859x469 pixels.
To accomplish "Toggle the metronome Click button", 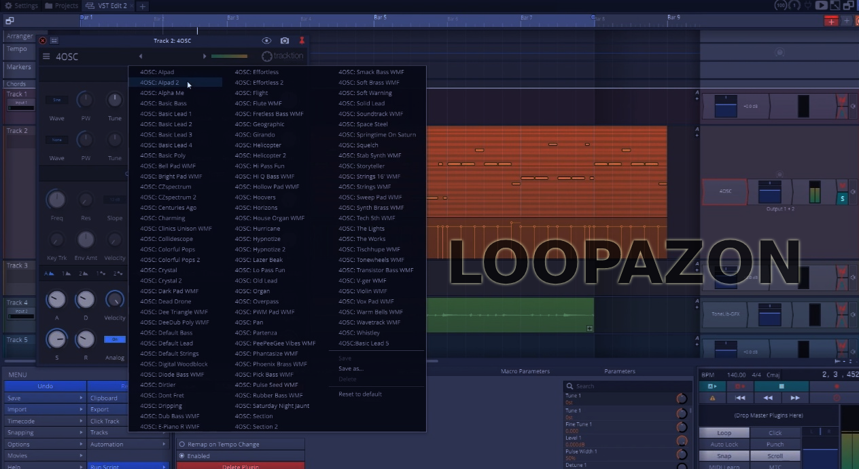I will point(775,433).
